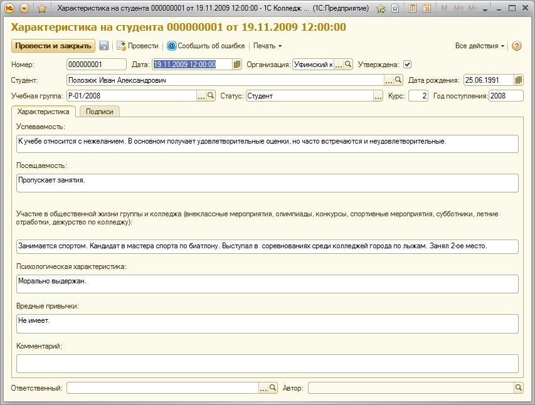This screenshot has width=535, height=405.
Task: Click the Дата input field
Action: (x=193, y=65)
